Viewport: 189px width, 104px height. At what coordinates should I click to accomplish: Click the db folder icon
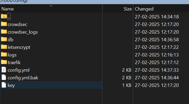pos(4,39)
